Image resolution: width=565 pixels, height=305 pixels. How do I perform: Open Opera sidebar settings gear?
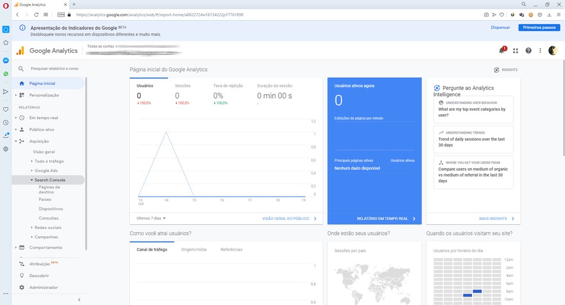tap(6, 149)
